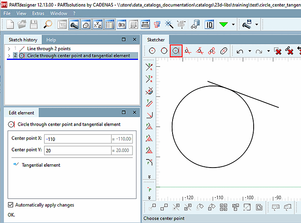The image size is (301, 223).
Task: Click the Redo arrow
Action: [x=259, y=51]
